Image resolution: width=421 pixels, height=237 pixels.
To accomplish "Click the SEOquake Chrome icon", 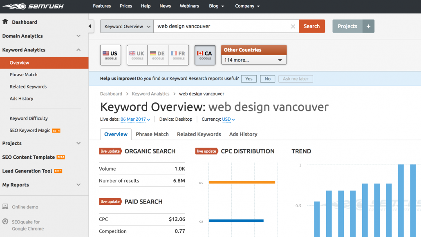I will (x=5, y=221).
